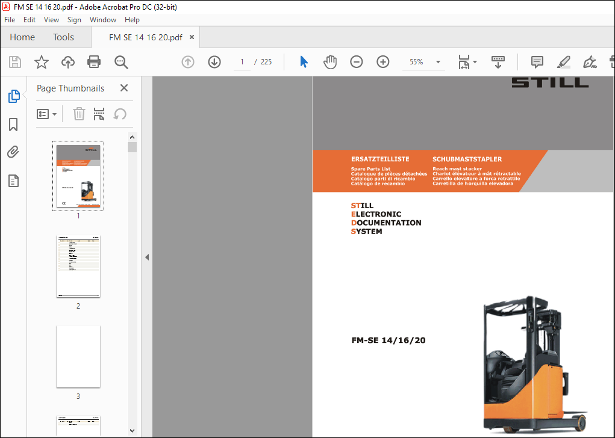Click the upload to cloud icon
This screenshot has width=615, height=438.
(68, 62)
